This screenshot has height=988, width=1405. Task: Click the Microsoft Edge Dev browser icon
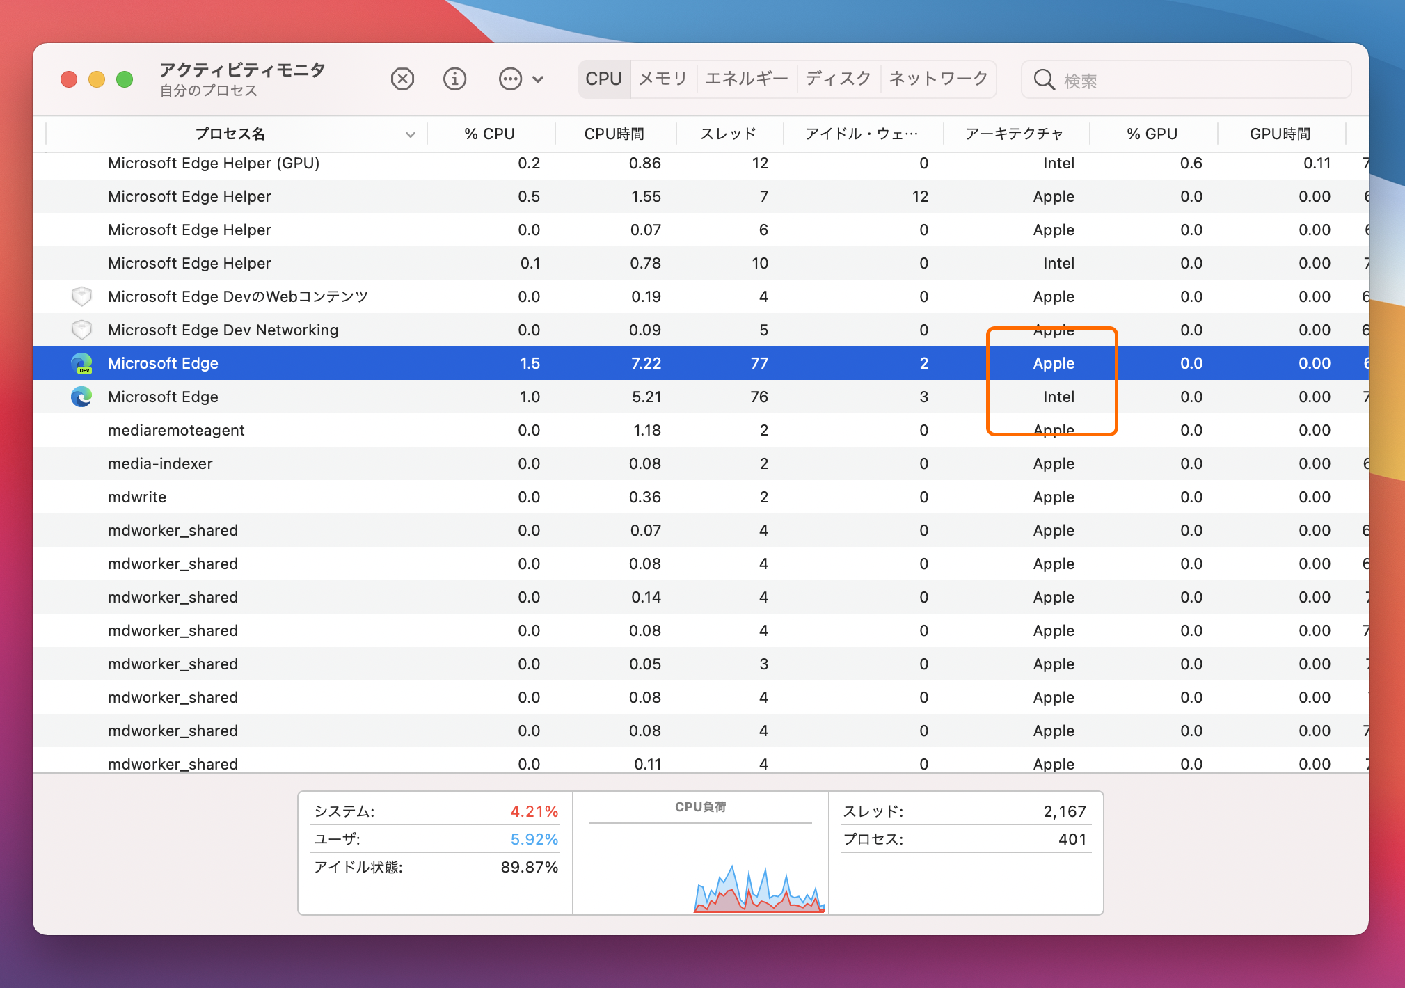pos(81,362)
